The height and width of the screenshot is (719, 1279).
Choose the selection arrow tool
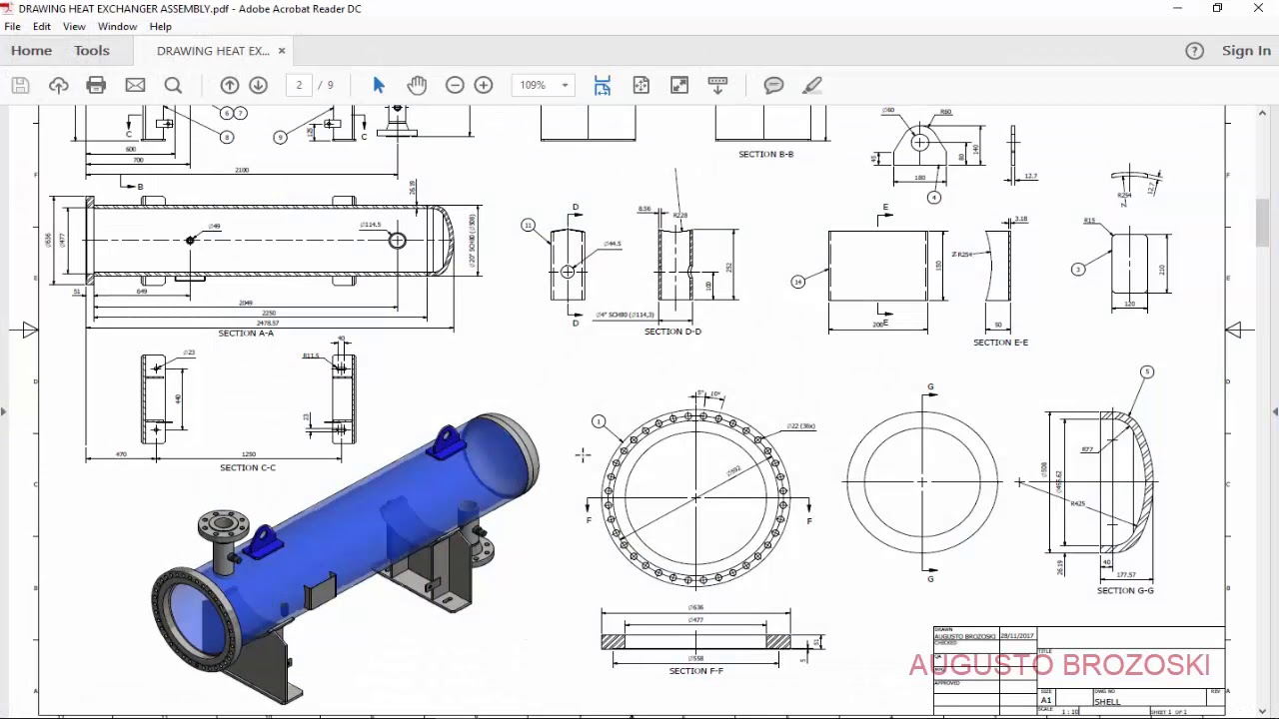click(x=379, y=85)
